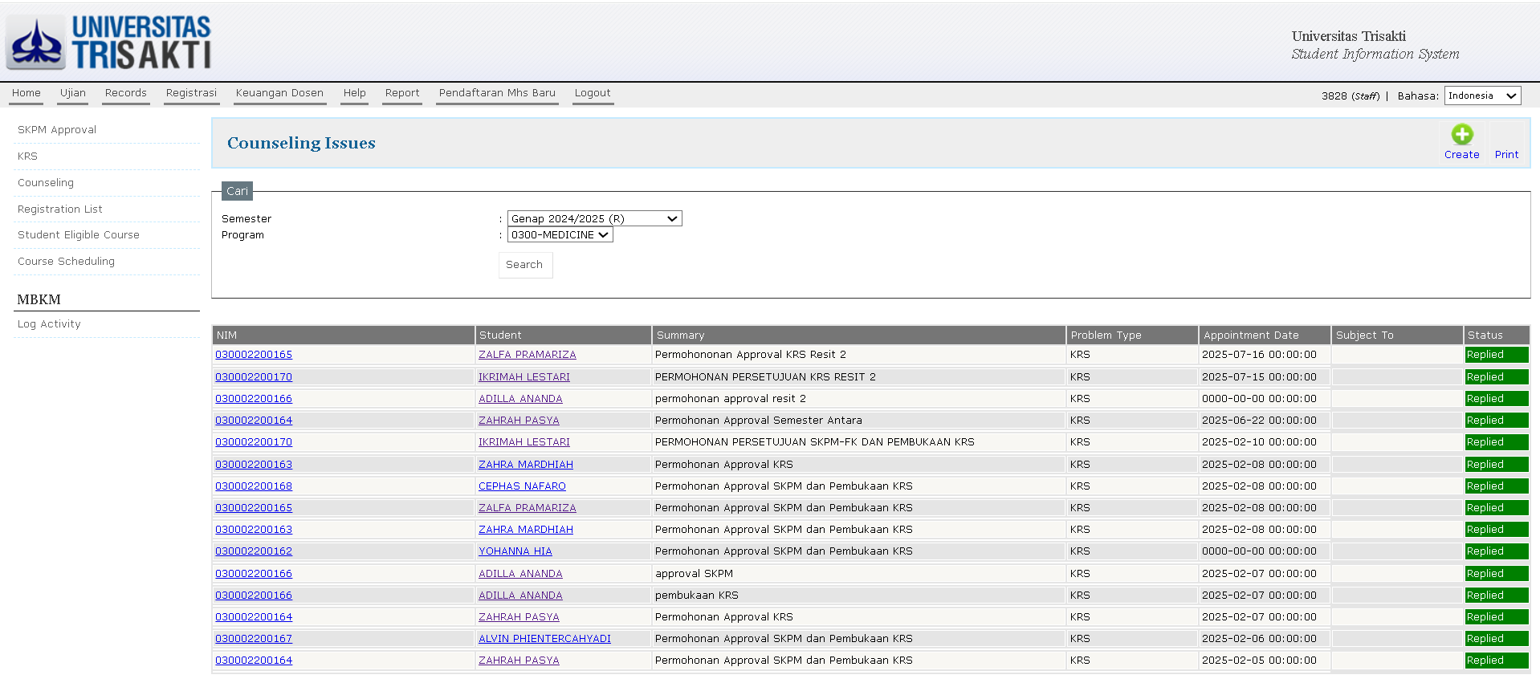
Task: Click Replied status for date 2025-02-05
Action: (1497, 661)
